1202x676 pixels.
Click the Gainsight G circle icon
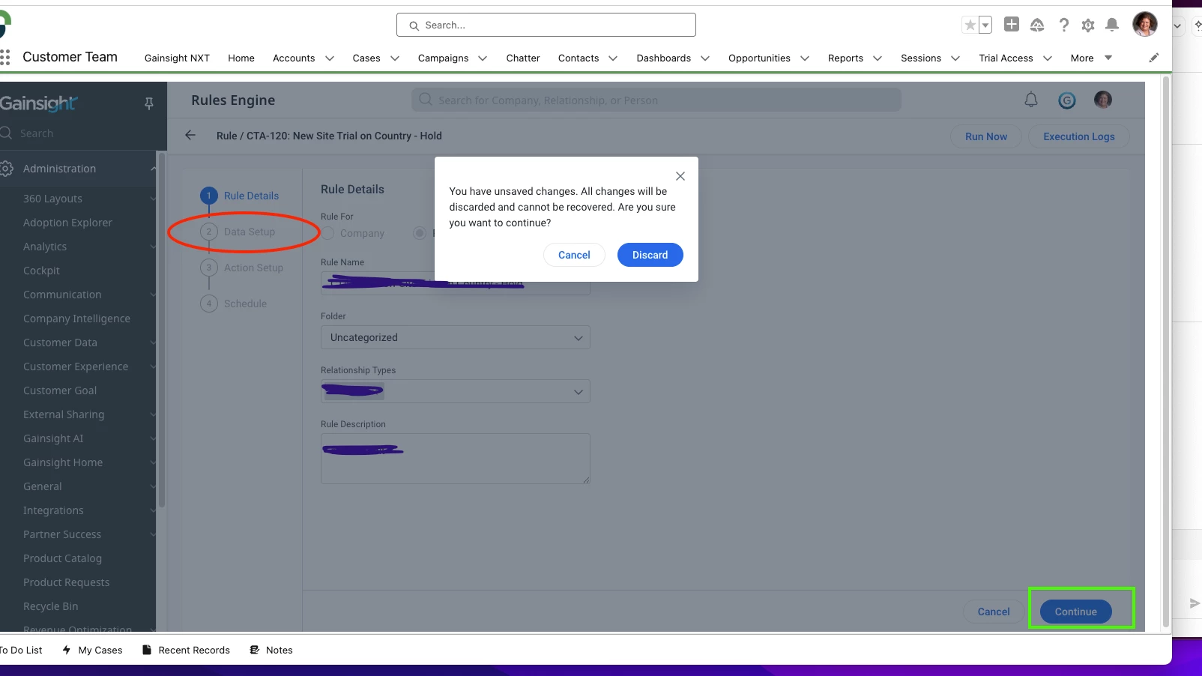[1067, 100]
